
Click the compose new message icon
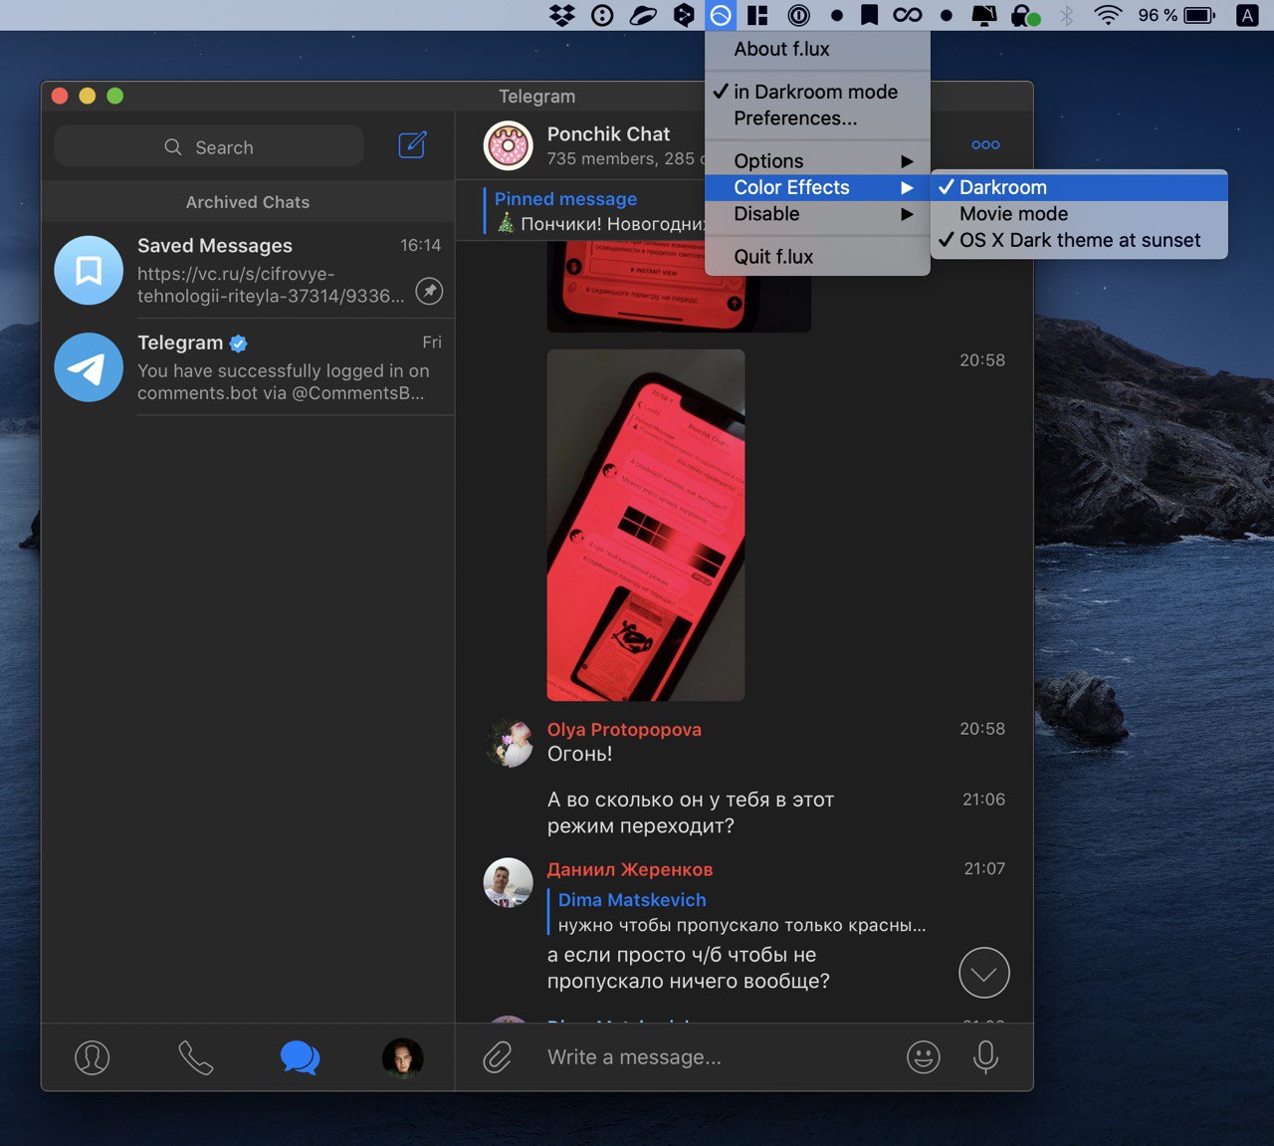412,145
